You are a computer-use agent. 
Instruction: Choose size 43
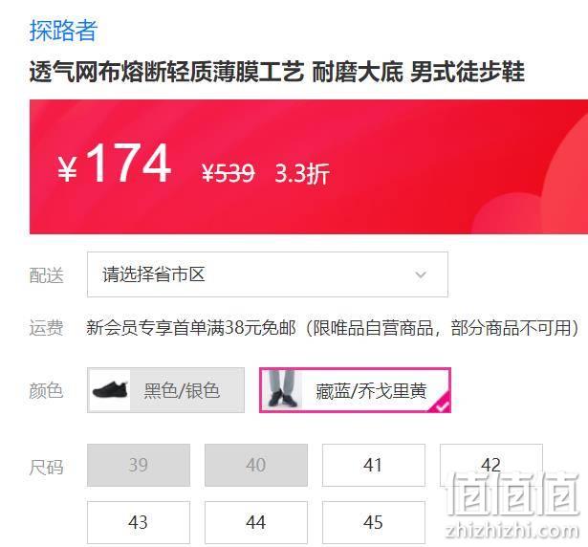(139, 522)
